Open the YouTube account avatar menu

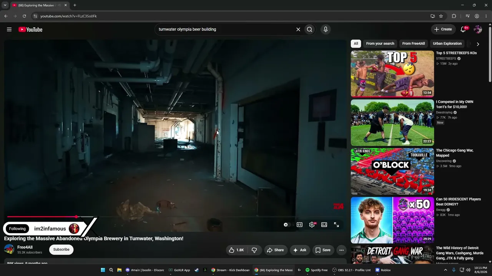click(x=478, y=30)
